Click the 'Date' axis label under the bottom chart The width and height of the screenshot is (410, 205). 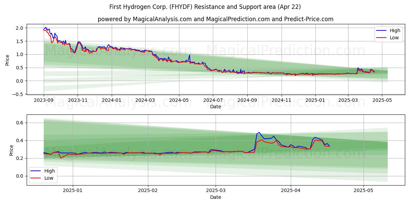tap(216, 197)
